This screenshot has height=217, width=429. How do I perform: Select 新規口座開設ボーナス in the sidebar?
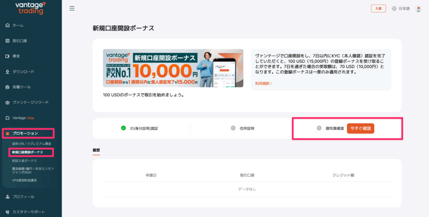click(x=27, y=152)
